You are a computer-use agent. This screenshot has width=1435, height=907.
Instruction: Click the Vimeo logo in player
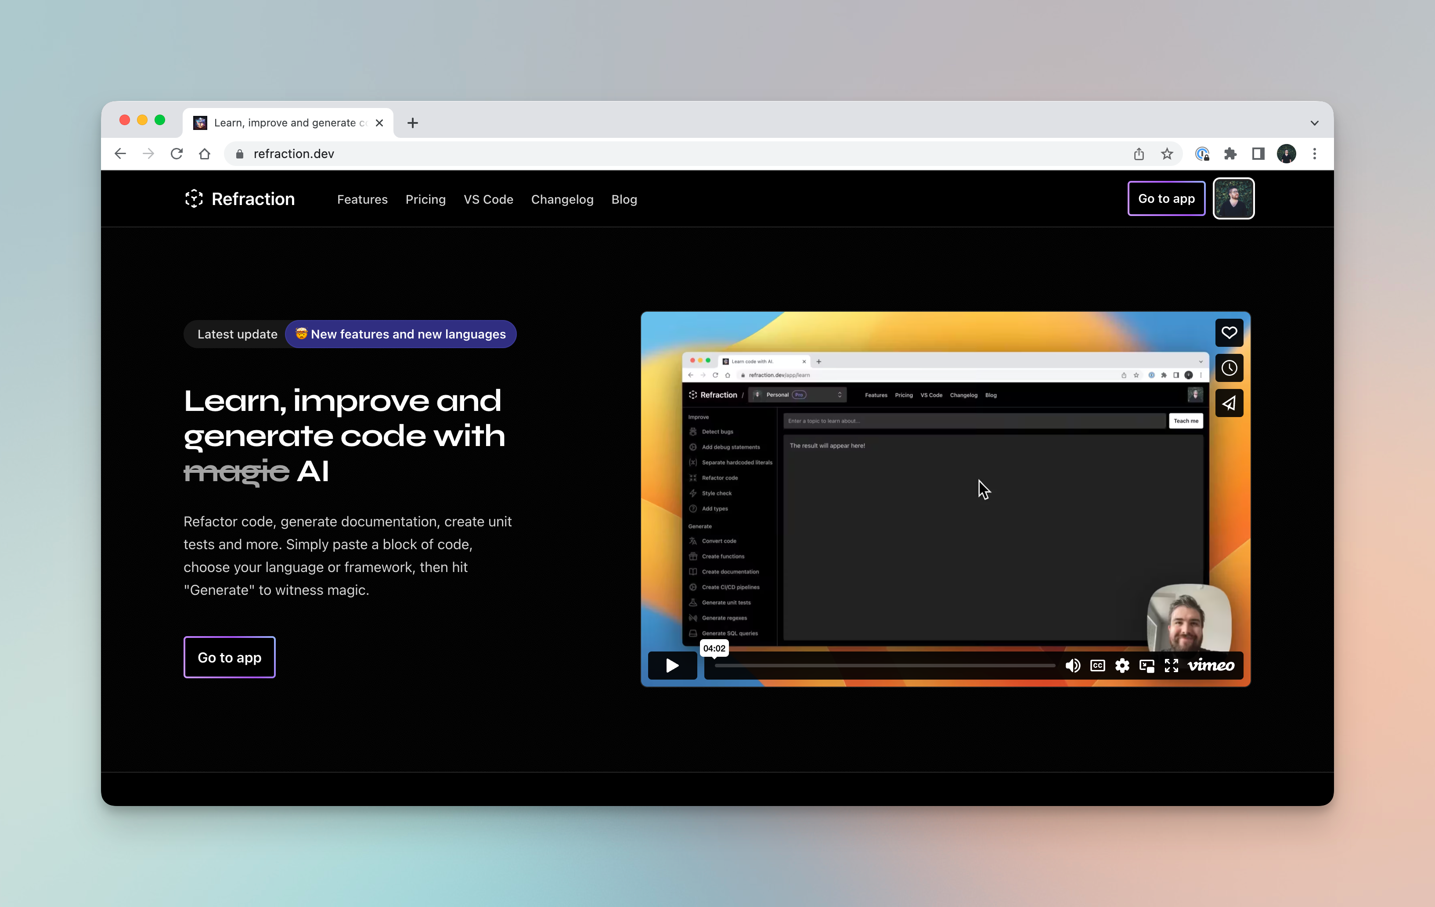click(x=1211, y=665)
